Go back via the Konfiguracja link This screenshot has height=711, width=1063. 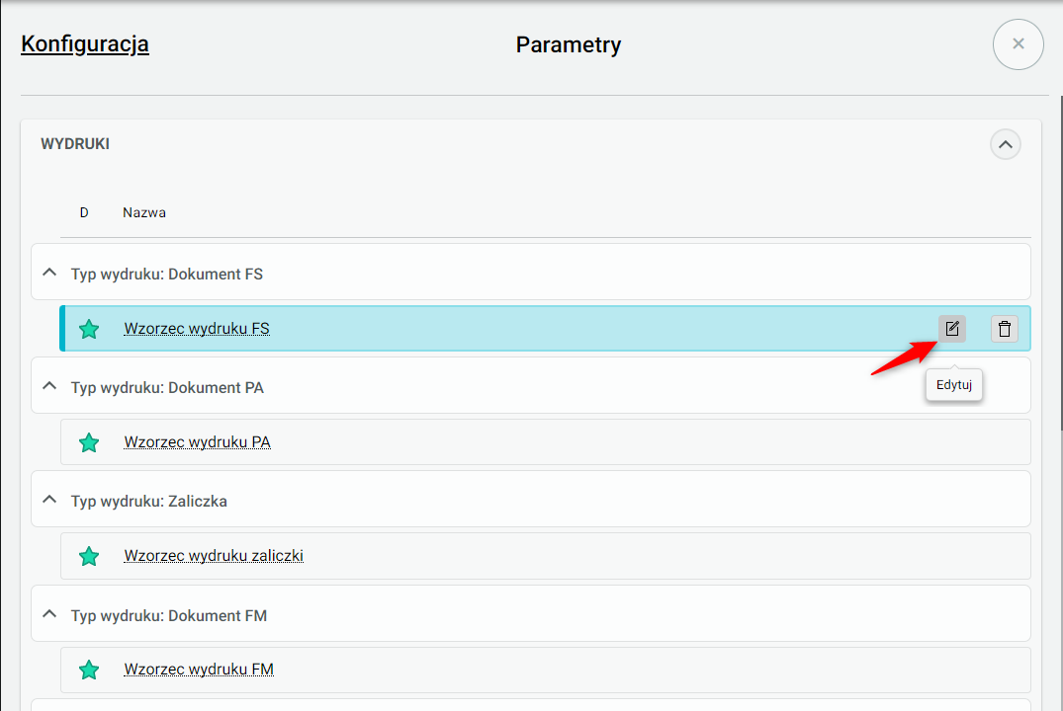tap(85, 44)
